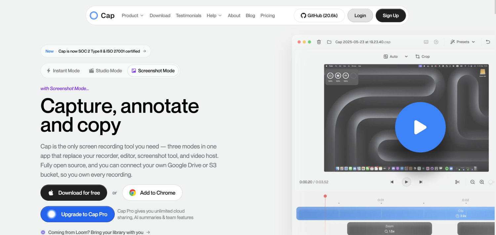This screenshot has width=496, height=235.
Task: Click Upgrade to Cap Pro
Action: [x=77, y=214]
